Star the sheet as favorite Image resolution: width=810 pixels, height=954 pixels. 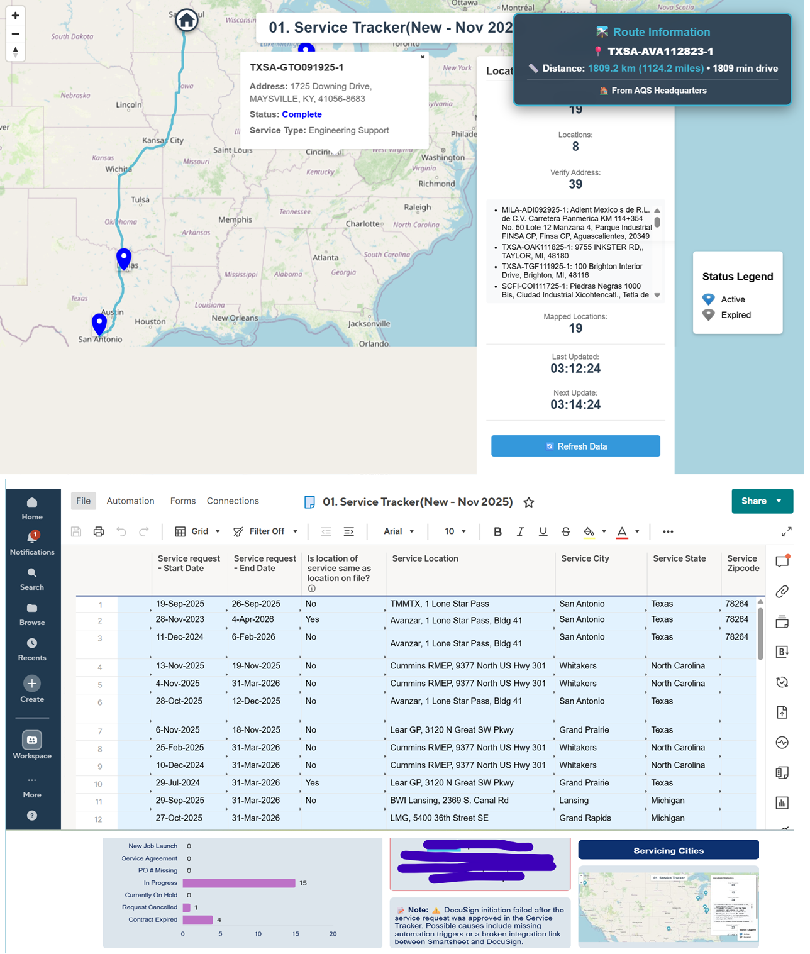[529, 502]
